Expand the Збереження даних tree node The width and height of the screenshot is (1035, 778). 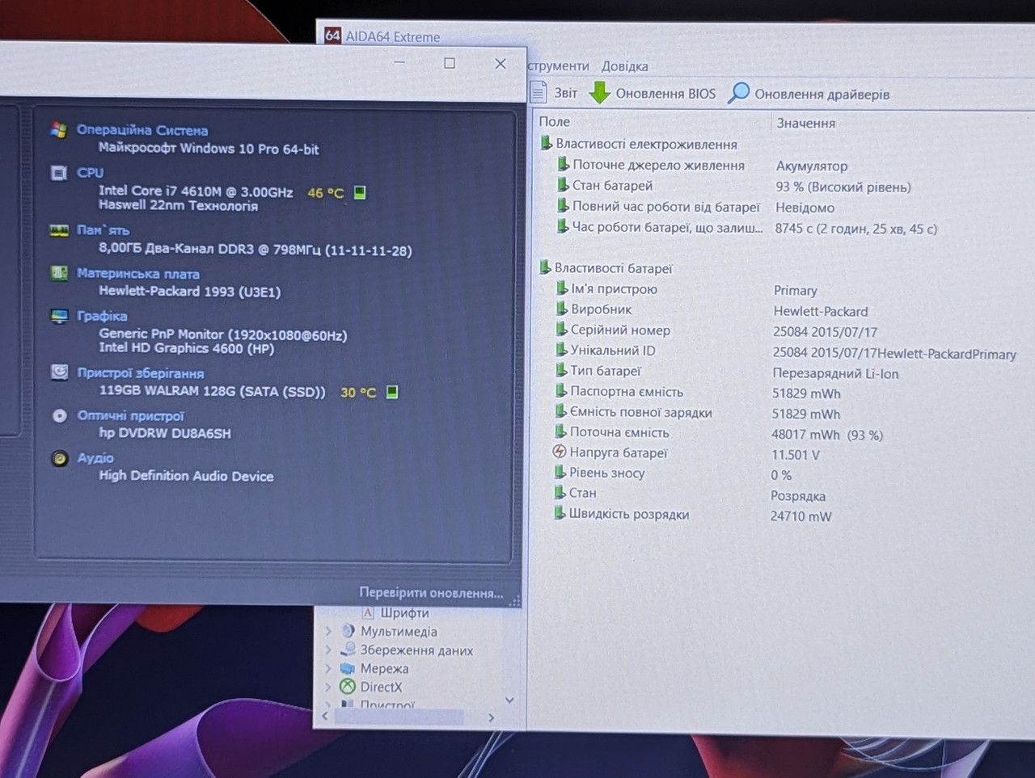328,650
